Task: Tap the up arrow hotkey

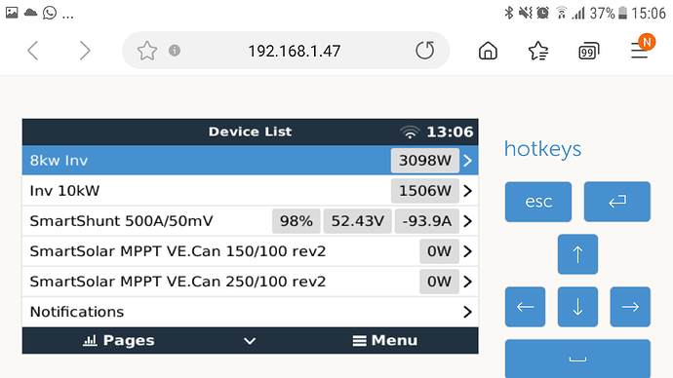Action: tap(577, 254)
